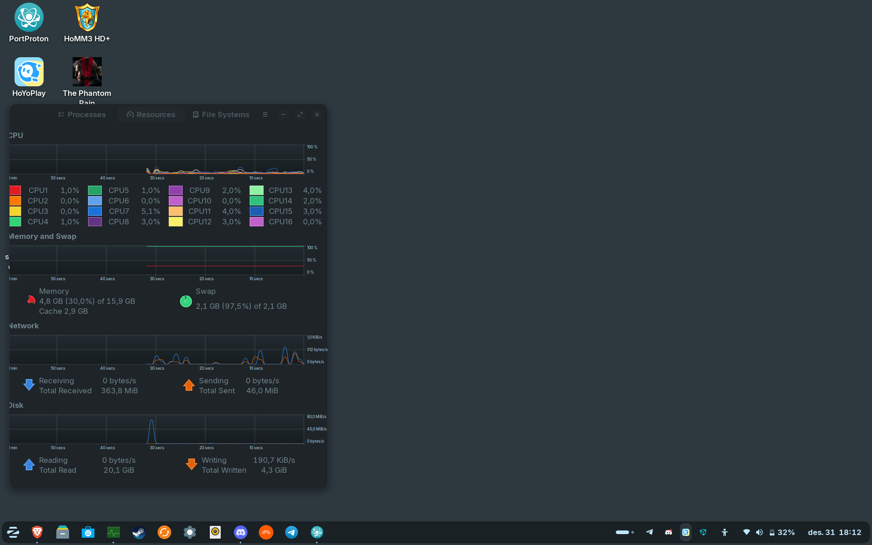Open Telegram from the dock
The width and height of the screenshot is (872, 545).
point(292,532)
